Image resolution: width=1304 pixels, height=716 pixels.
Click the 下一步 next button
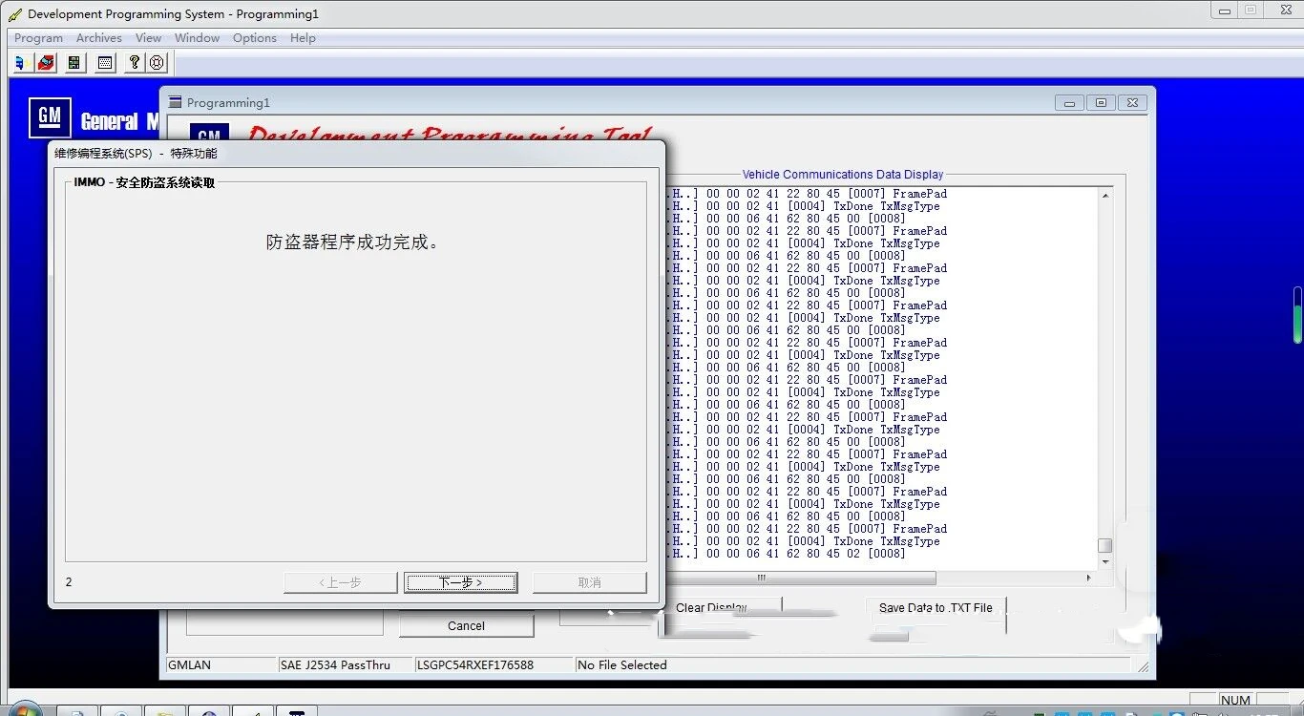461,582
